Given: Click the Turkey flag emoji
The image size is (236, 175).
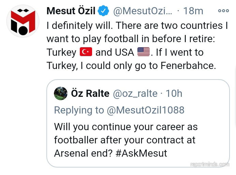Looking at the screenshot, I should pyautogui.click(x=86, y=52).
